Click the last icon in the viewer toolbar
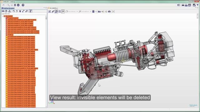 point(113,12)
